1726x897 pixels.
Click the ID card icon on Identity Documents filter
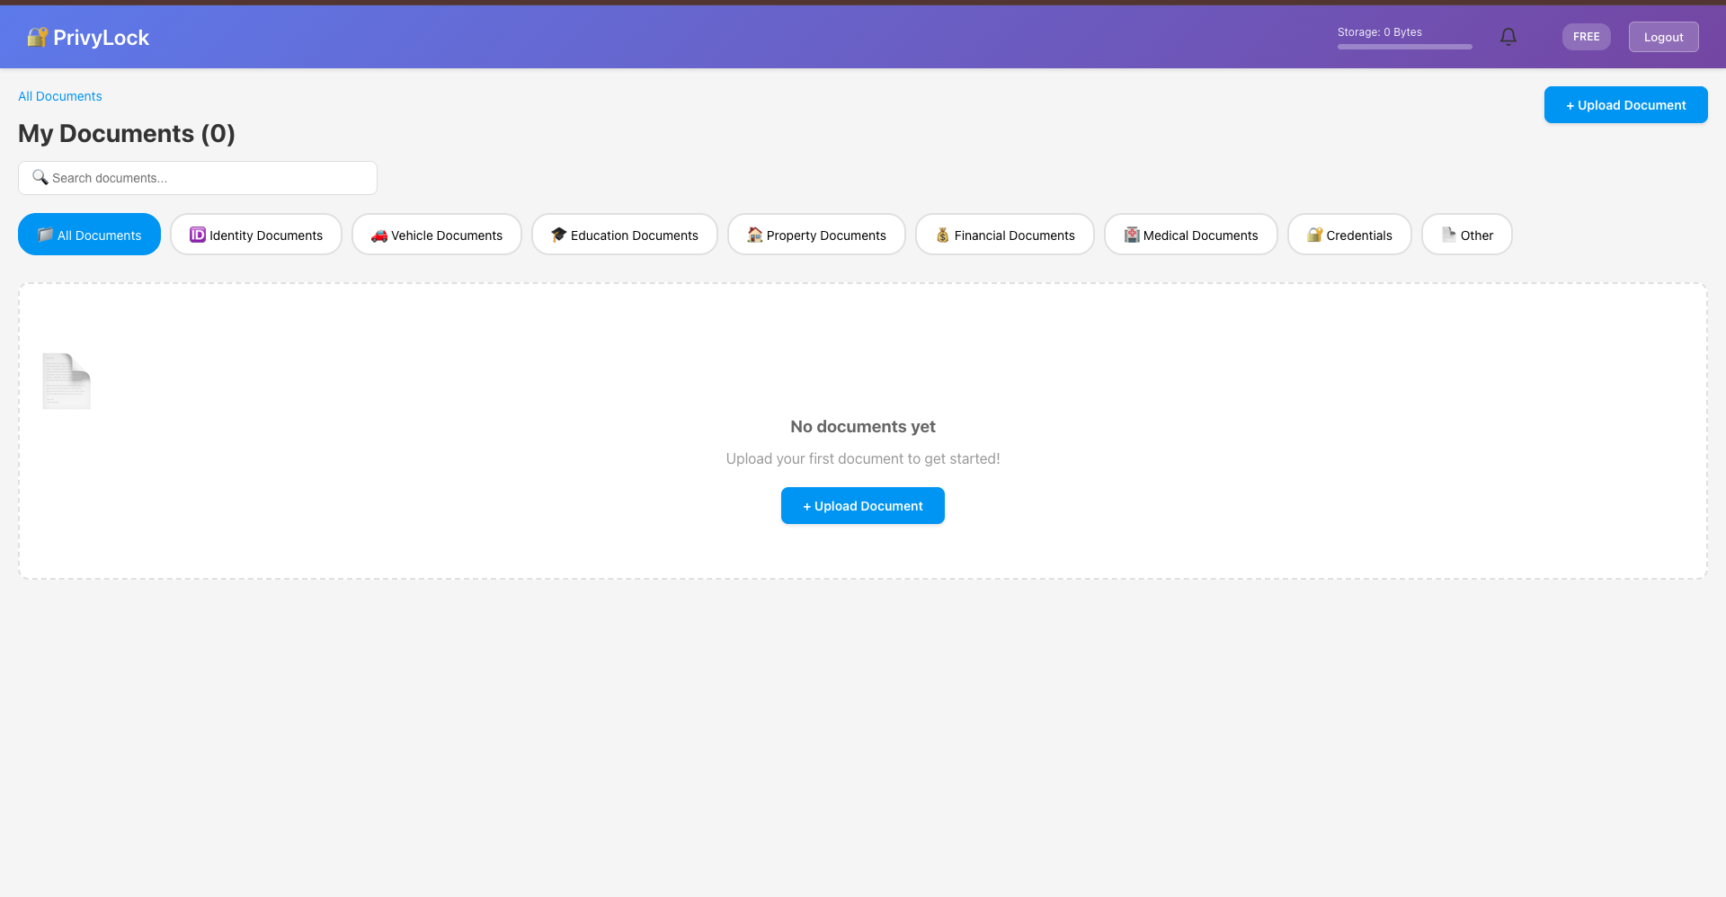(197, 235)
